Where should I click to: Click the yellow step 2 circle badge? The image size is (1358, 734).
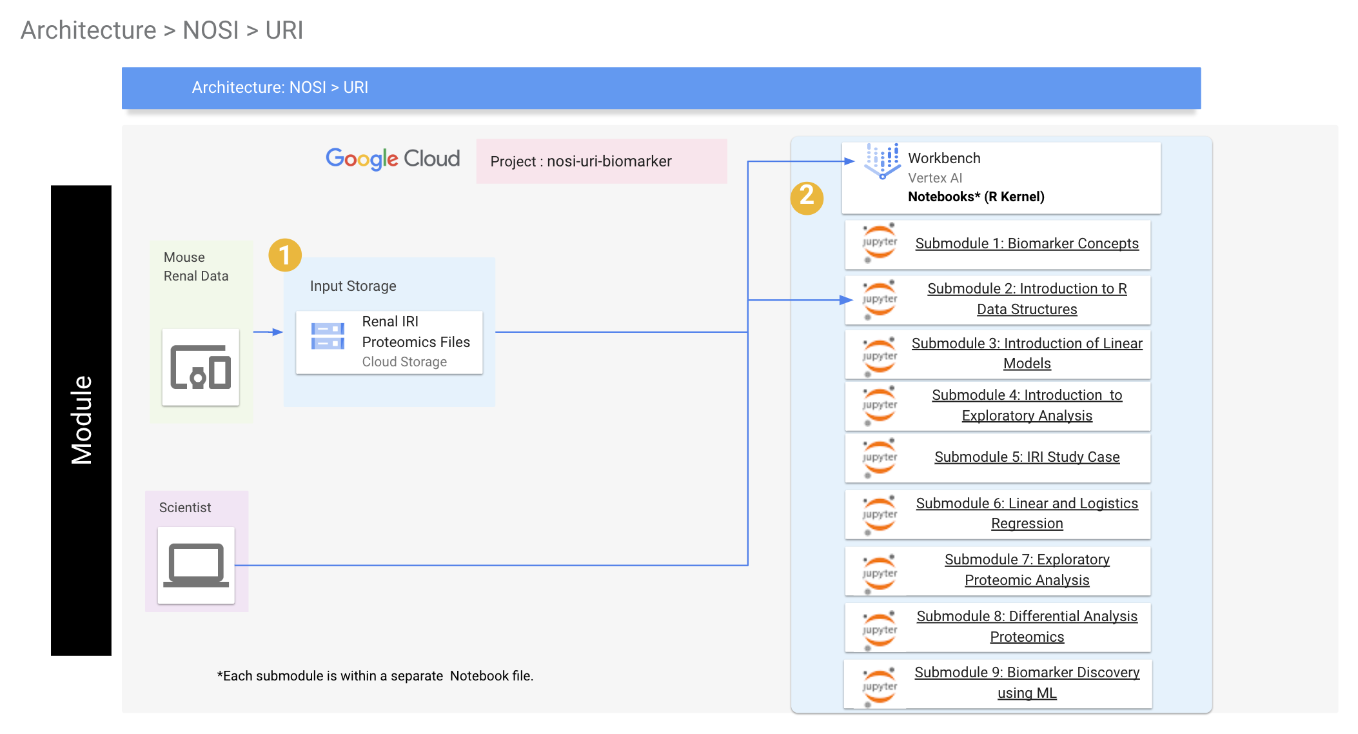(807, 197)
